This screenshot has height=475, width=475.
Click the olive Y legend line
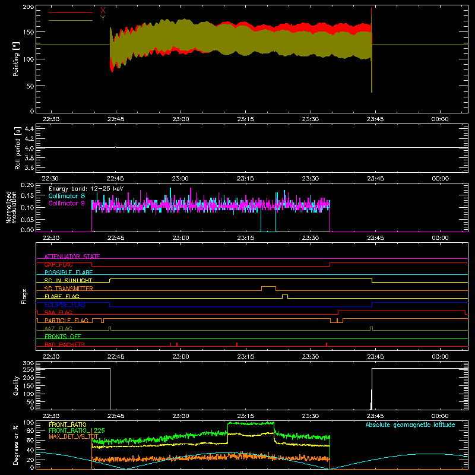coord(71,20)
